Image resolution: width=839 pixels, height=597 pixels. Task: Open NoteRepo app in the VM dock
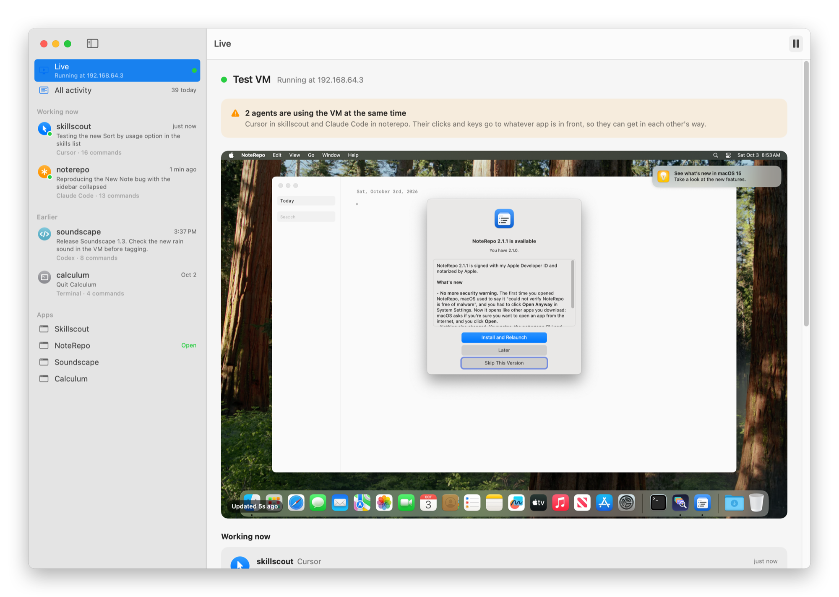point(702,503)
